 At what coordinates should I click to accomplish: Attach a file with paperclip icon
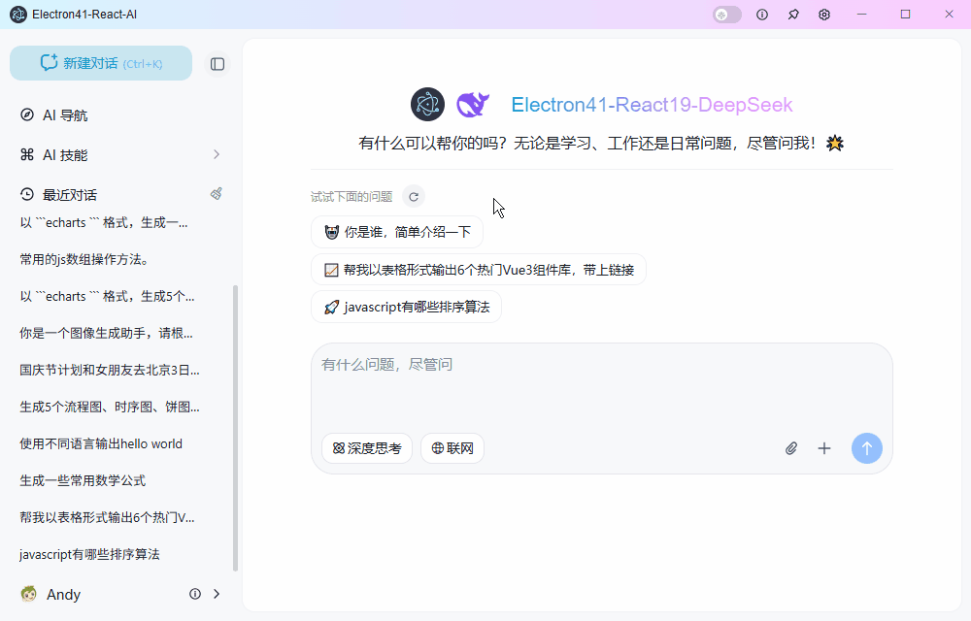point(790,448)
